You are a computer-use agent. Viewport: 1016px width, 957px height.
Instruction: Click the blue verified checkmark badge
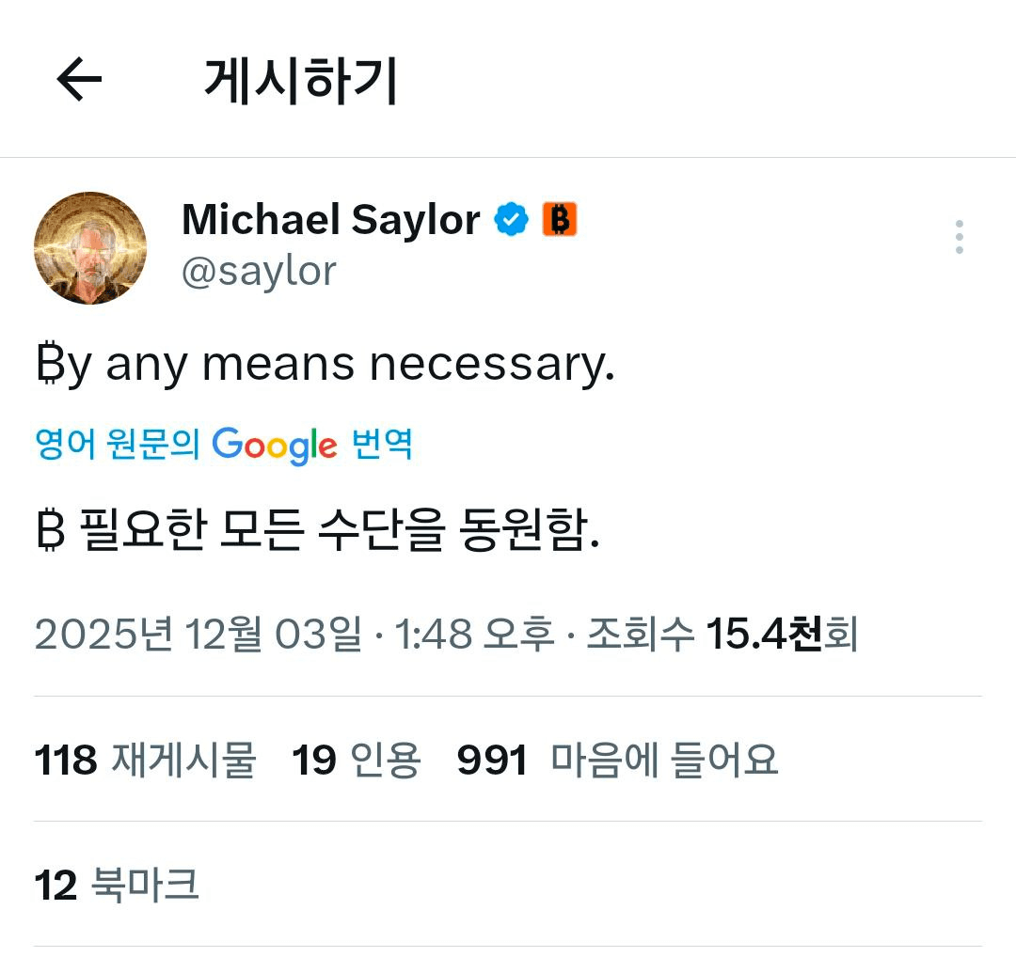pyautogui.click(x=512, y=220)
